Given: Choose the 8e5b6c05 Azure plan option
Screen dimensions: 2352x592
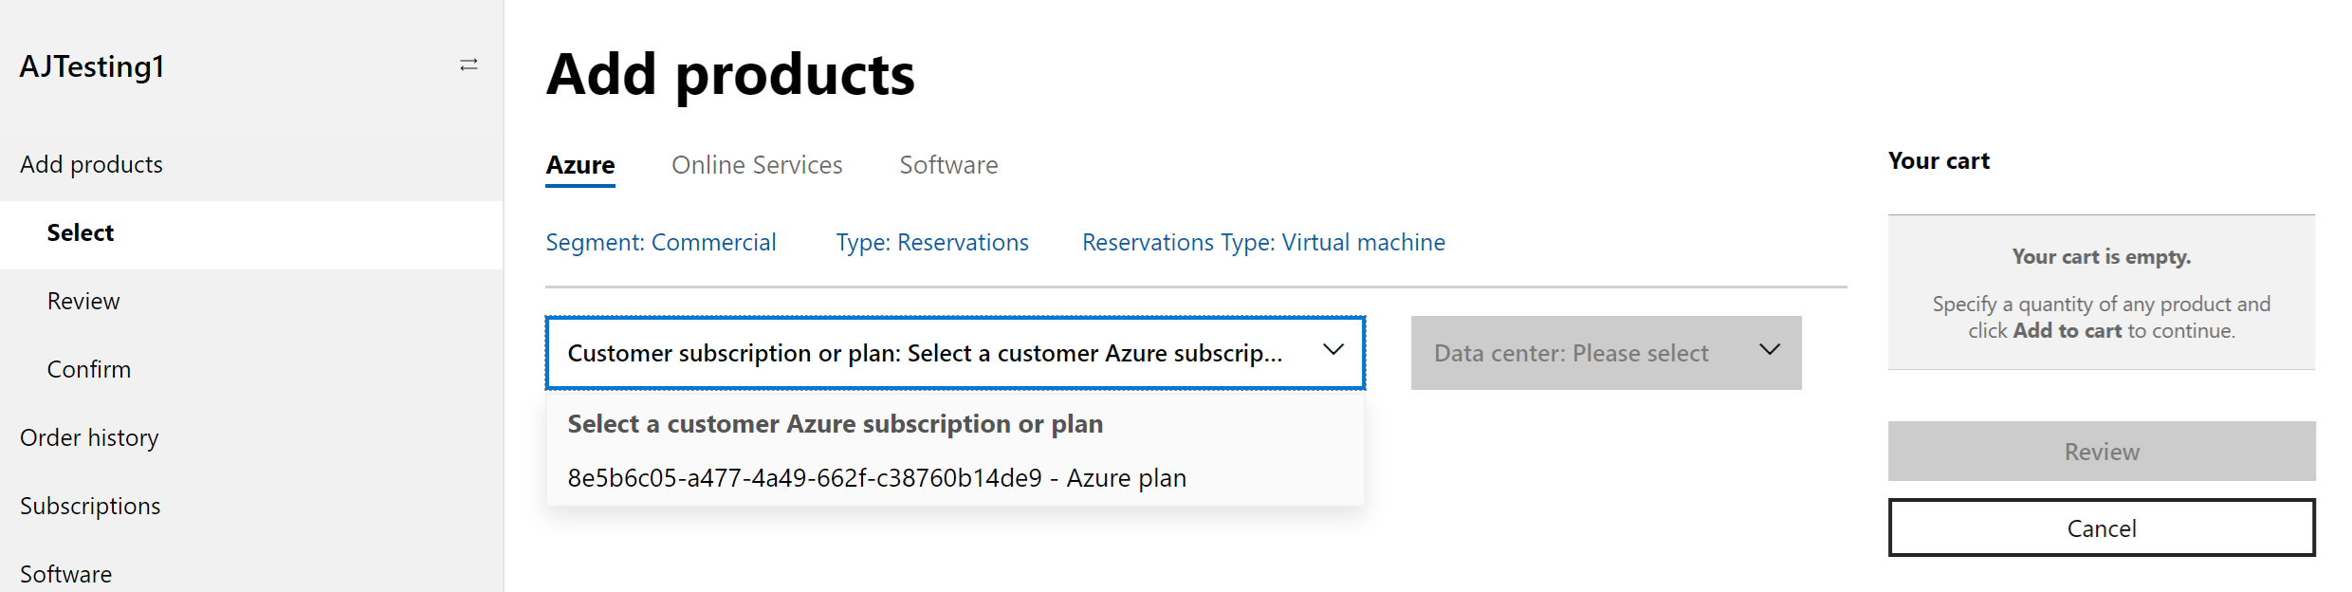Looking at the screenshot, I should 876,478.
